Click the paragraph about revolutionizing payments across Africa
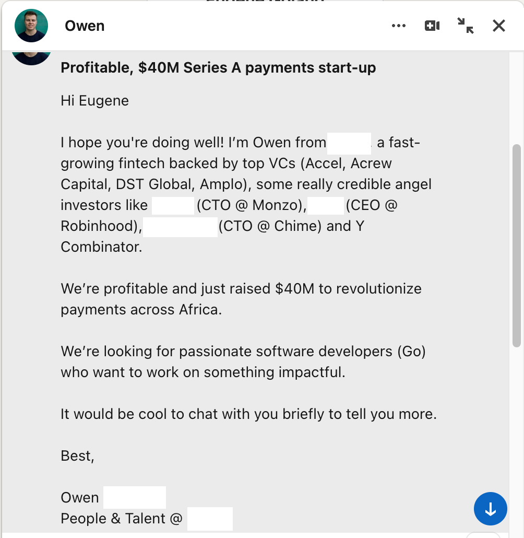The image size is (524, 538). pos(241,299)
